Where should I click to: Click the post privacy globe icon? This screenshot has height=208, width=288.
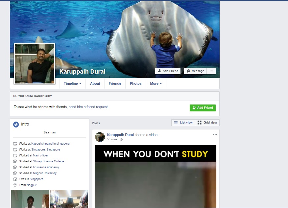click(121, 140)
